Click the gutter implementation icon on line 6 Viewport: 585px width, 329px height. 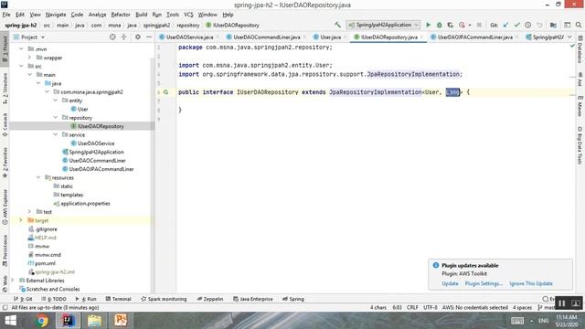pyautogui.click(x=165, y=92)
